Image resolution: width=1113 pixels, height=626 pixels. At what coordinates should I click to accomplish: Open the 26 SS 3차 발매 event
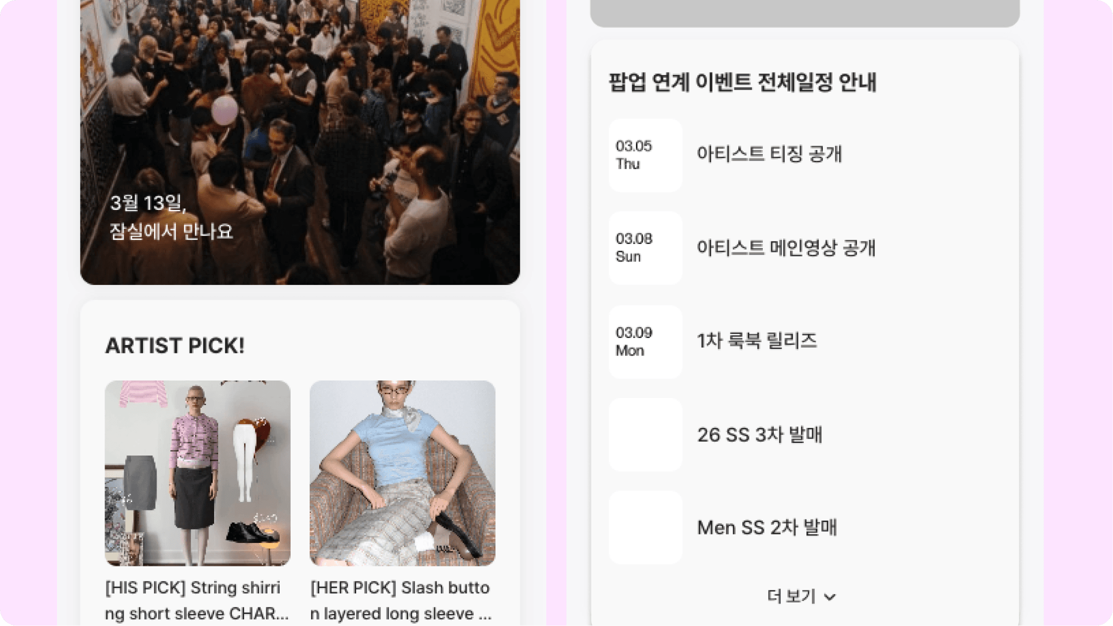tap(759, 434)
